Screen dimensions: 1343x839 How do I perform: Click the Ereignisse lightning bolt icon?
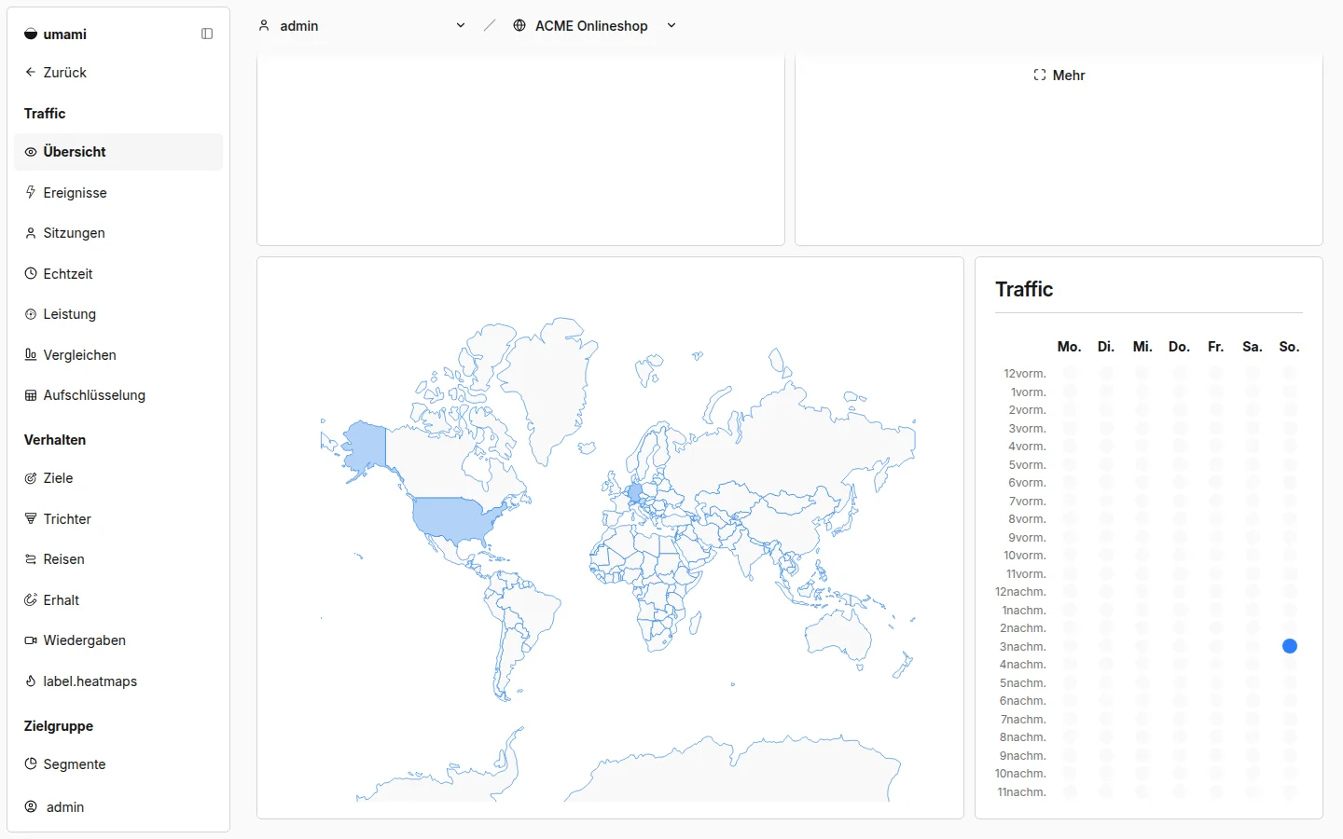click(x=31, y=192)
